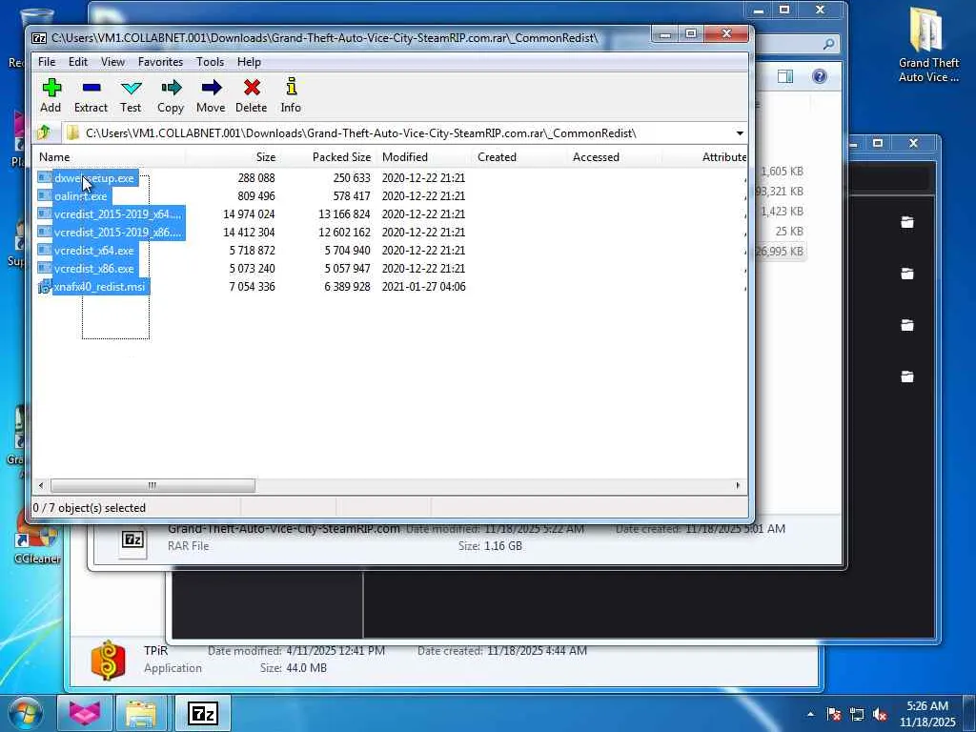Sort by Name column header
Viewport: 976px width, 732px height.
tap(109, 157)
